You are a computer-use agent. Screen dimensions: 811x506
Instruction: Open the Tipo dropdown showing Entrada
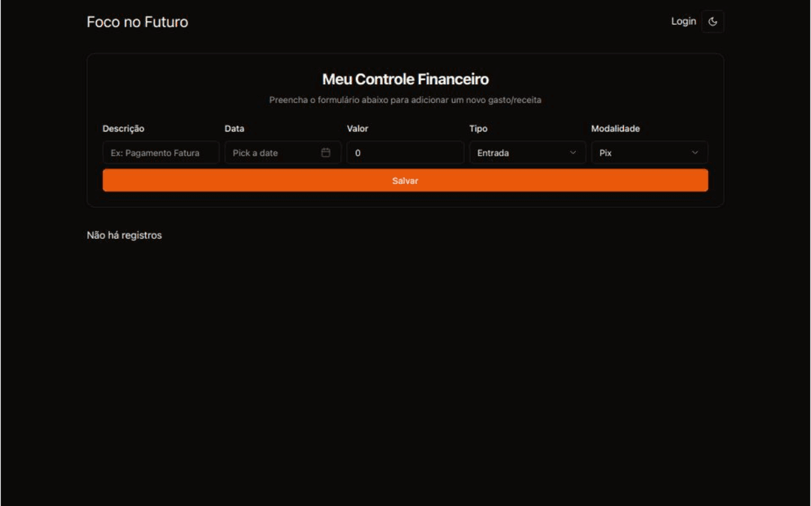coord(526,152)
